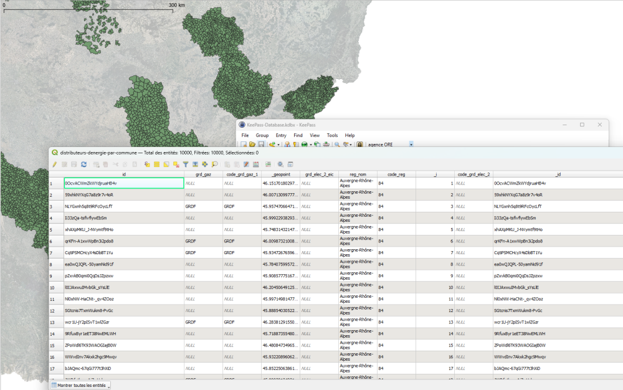Open KeePass Group menu

(262, 135)
